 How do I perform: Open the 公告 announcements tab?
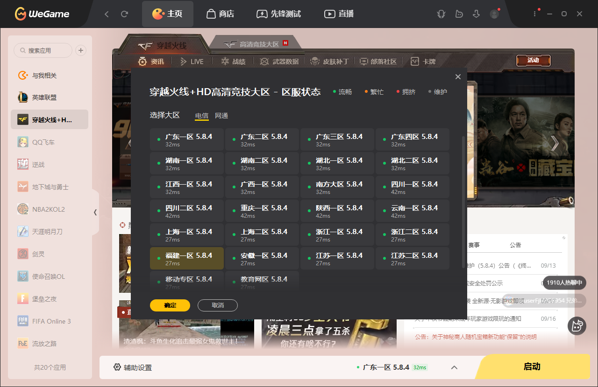515,245
